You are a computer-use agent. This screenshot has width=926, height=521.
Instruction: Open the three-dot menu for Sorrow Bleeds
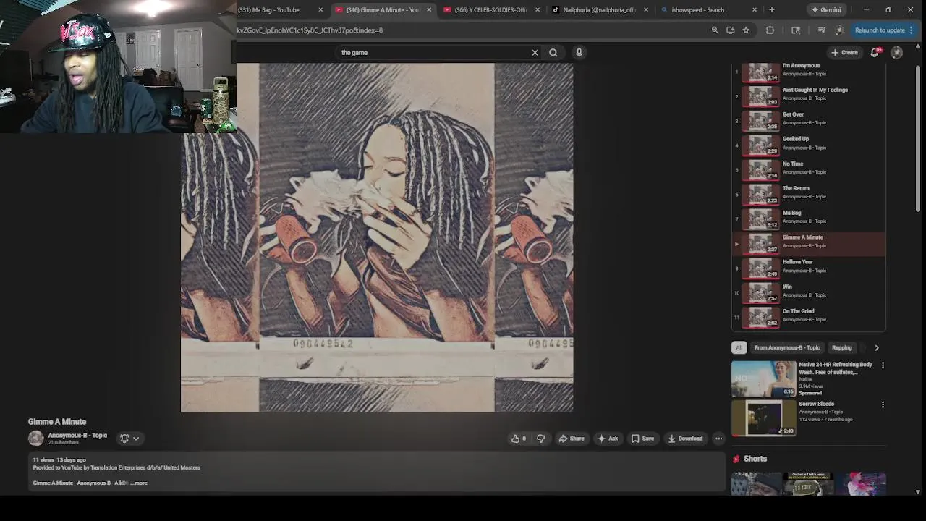(883, 404)
